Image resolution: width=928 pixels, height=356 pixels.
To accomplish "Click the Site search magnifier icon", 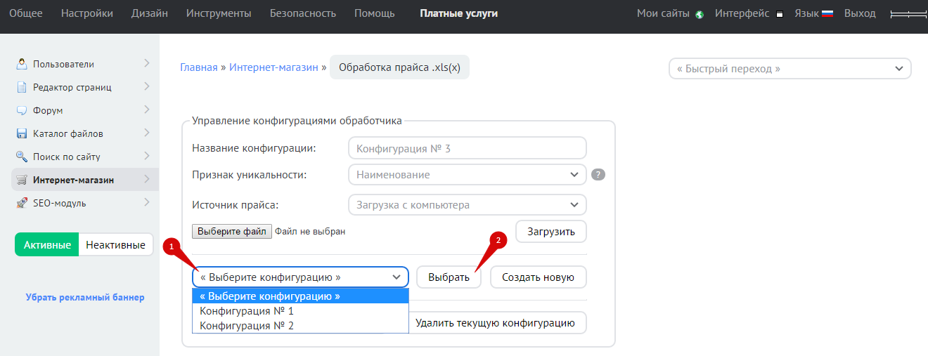I will tap(21, 157).
